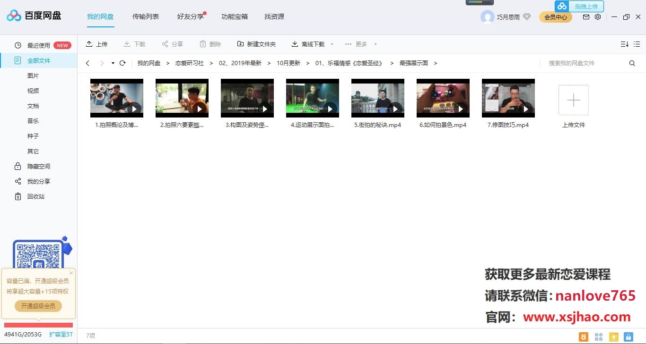Expand the navigation history dropdown triangle

pyautogui.click(x=113, y=63)
